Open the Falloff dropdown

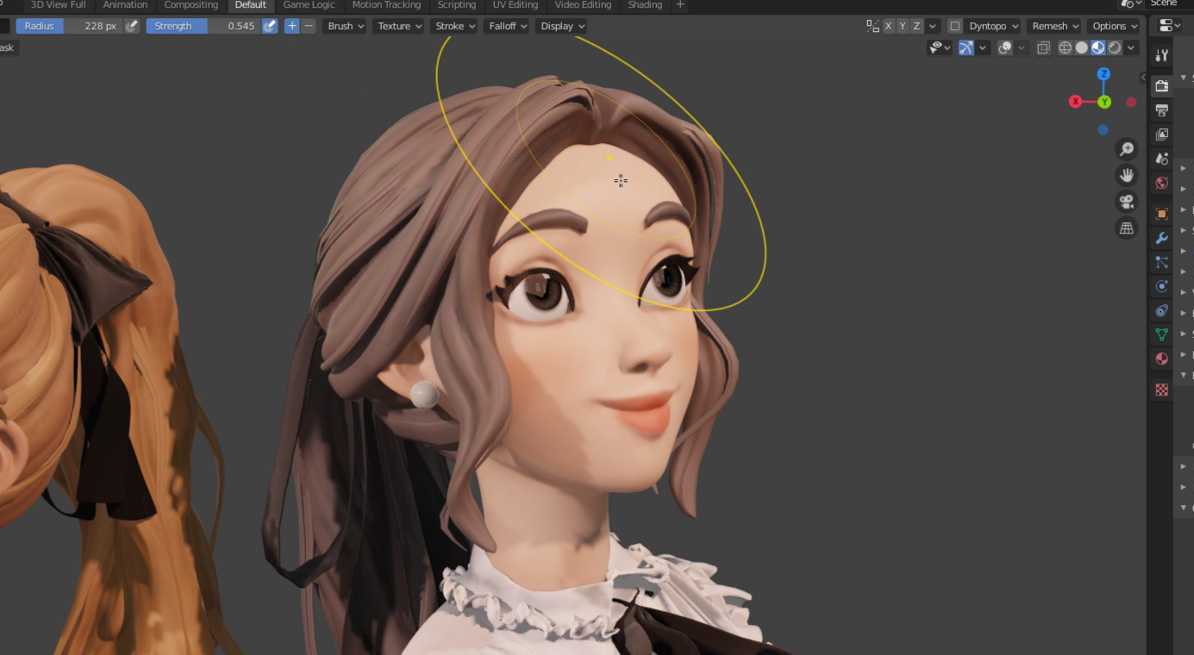[506, 26]
